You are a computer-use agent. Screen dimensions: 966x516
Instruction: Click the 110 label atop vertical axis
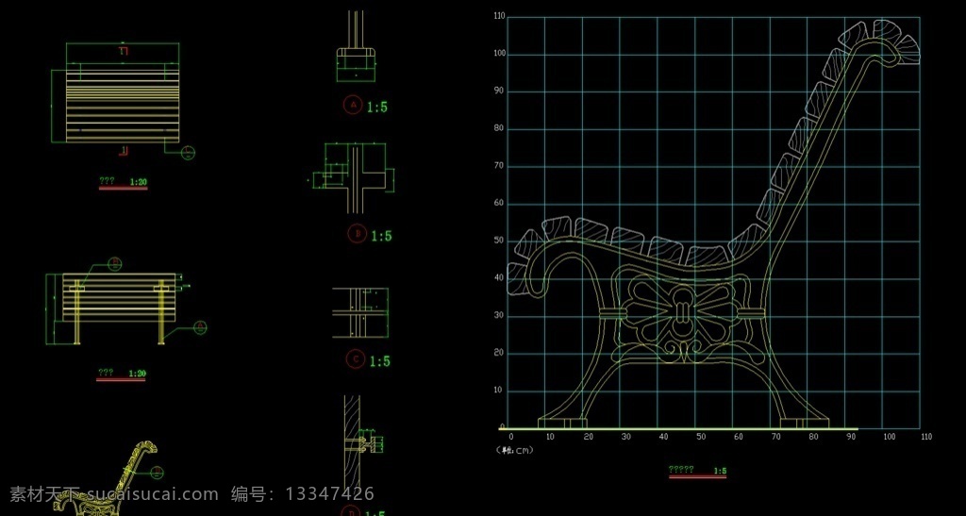[x=499, y=17]
